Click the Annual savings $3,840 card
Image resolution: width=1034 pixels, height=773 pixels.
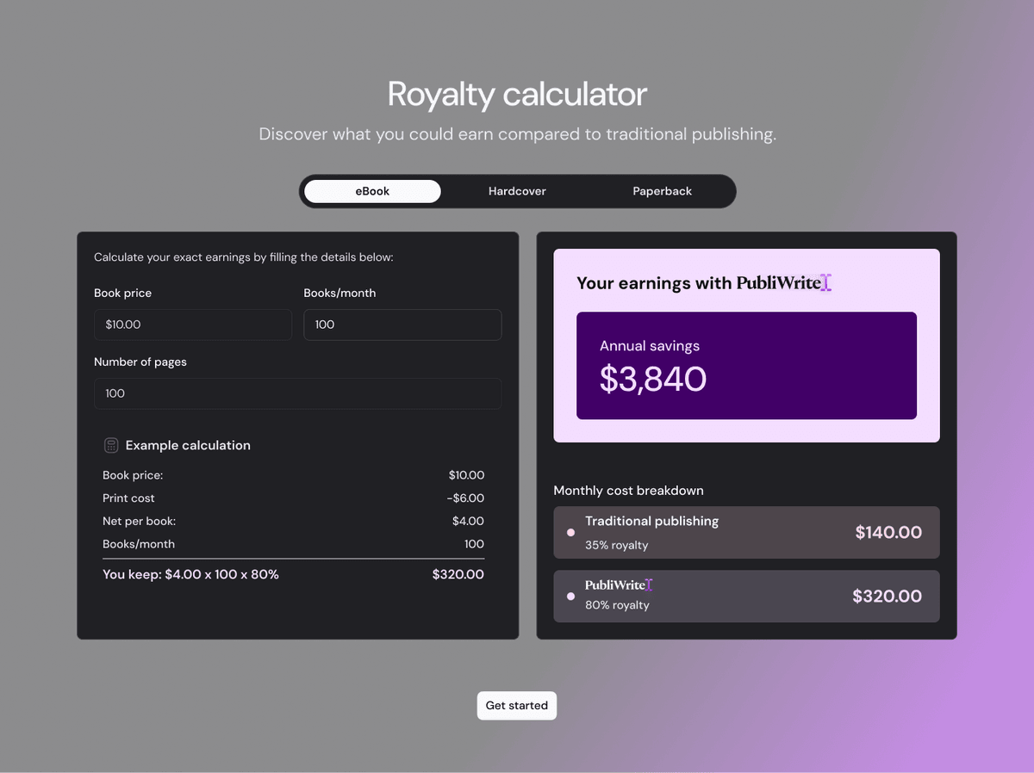(746, 366)
